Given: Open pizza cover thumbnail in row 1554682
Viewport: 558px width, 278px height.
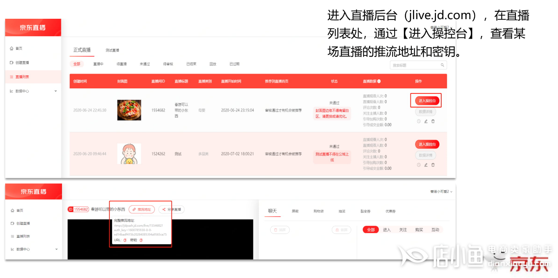Looking at the screenshot, I should pyautogui.click(x=129, y=110).
